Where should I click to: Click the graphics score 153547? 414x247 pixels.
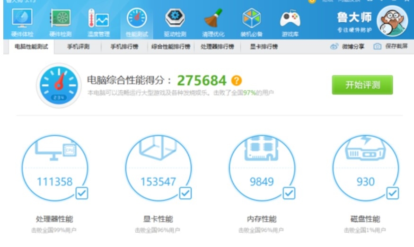click(158, 182)
